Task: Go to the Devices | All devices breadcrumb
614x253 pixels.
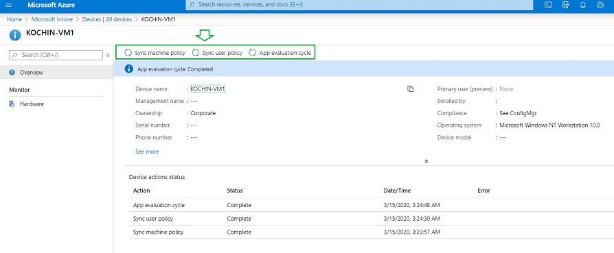Action: coord(107,19)
